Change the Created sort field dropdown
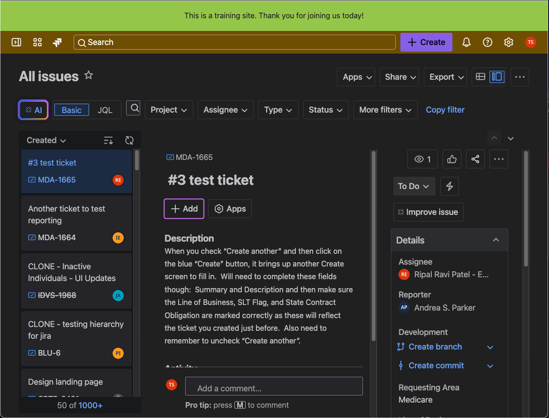This screenshot has width=549, height=418. point(46,140)
